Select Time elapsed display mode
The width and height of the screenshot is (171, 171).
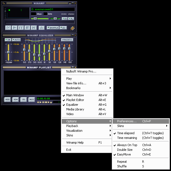click(x=141, y=133)
